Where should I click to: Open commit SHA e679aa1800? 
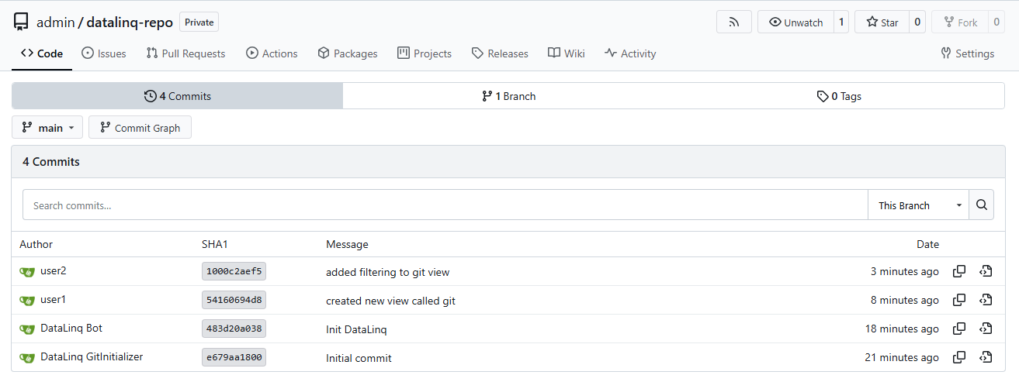[234, 357]
